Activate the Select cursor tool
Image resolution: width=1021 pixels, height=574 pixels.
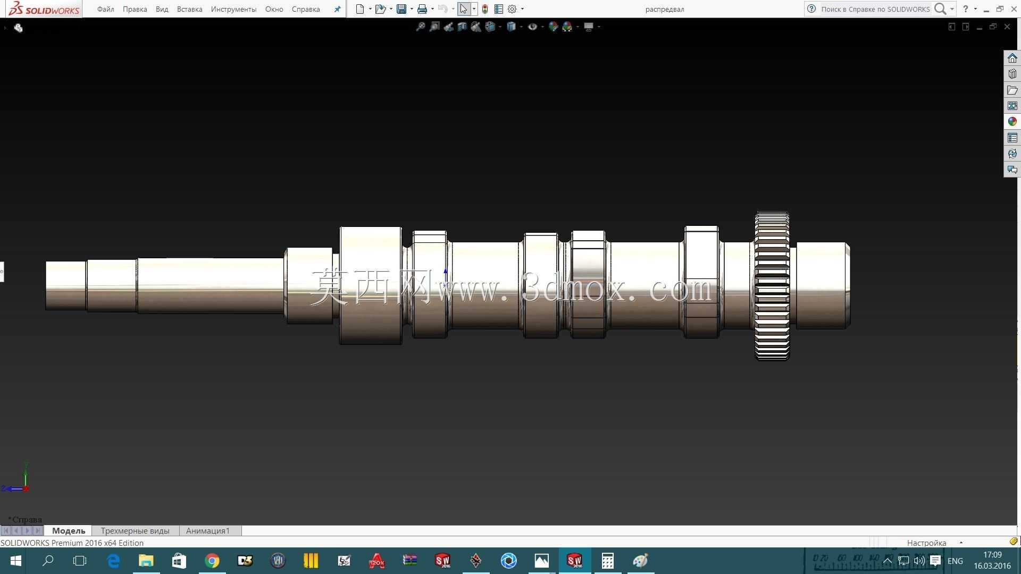(x=464, y=9)
